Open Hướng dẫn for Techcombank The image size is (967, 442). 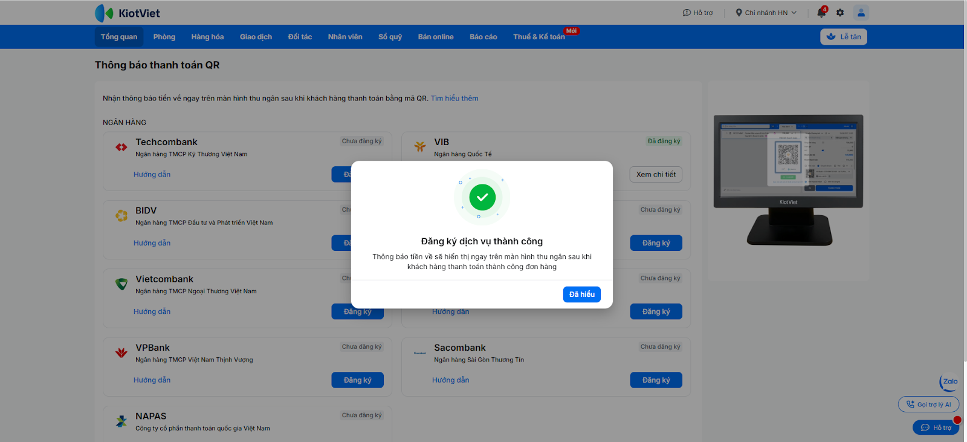point(152,175)
